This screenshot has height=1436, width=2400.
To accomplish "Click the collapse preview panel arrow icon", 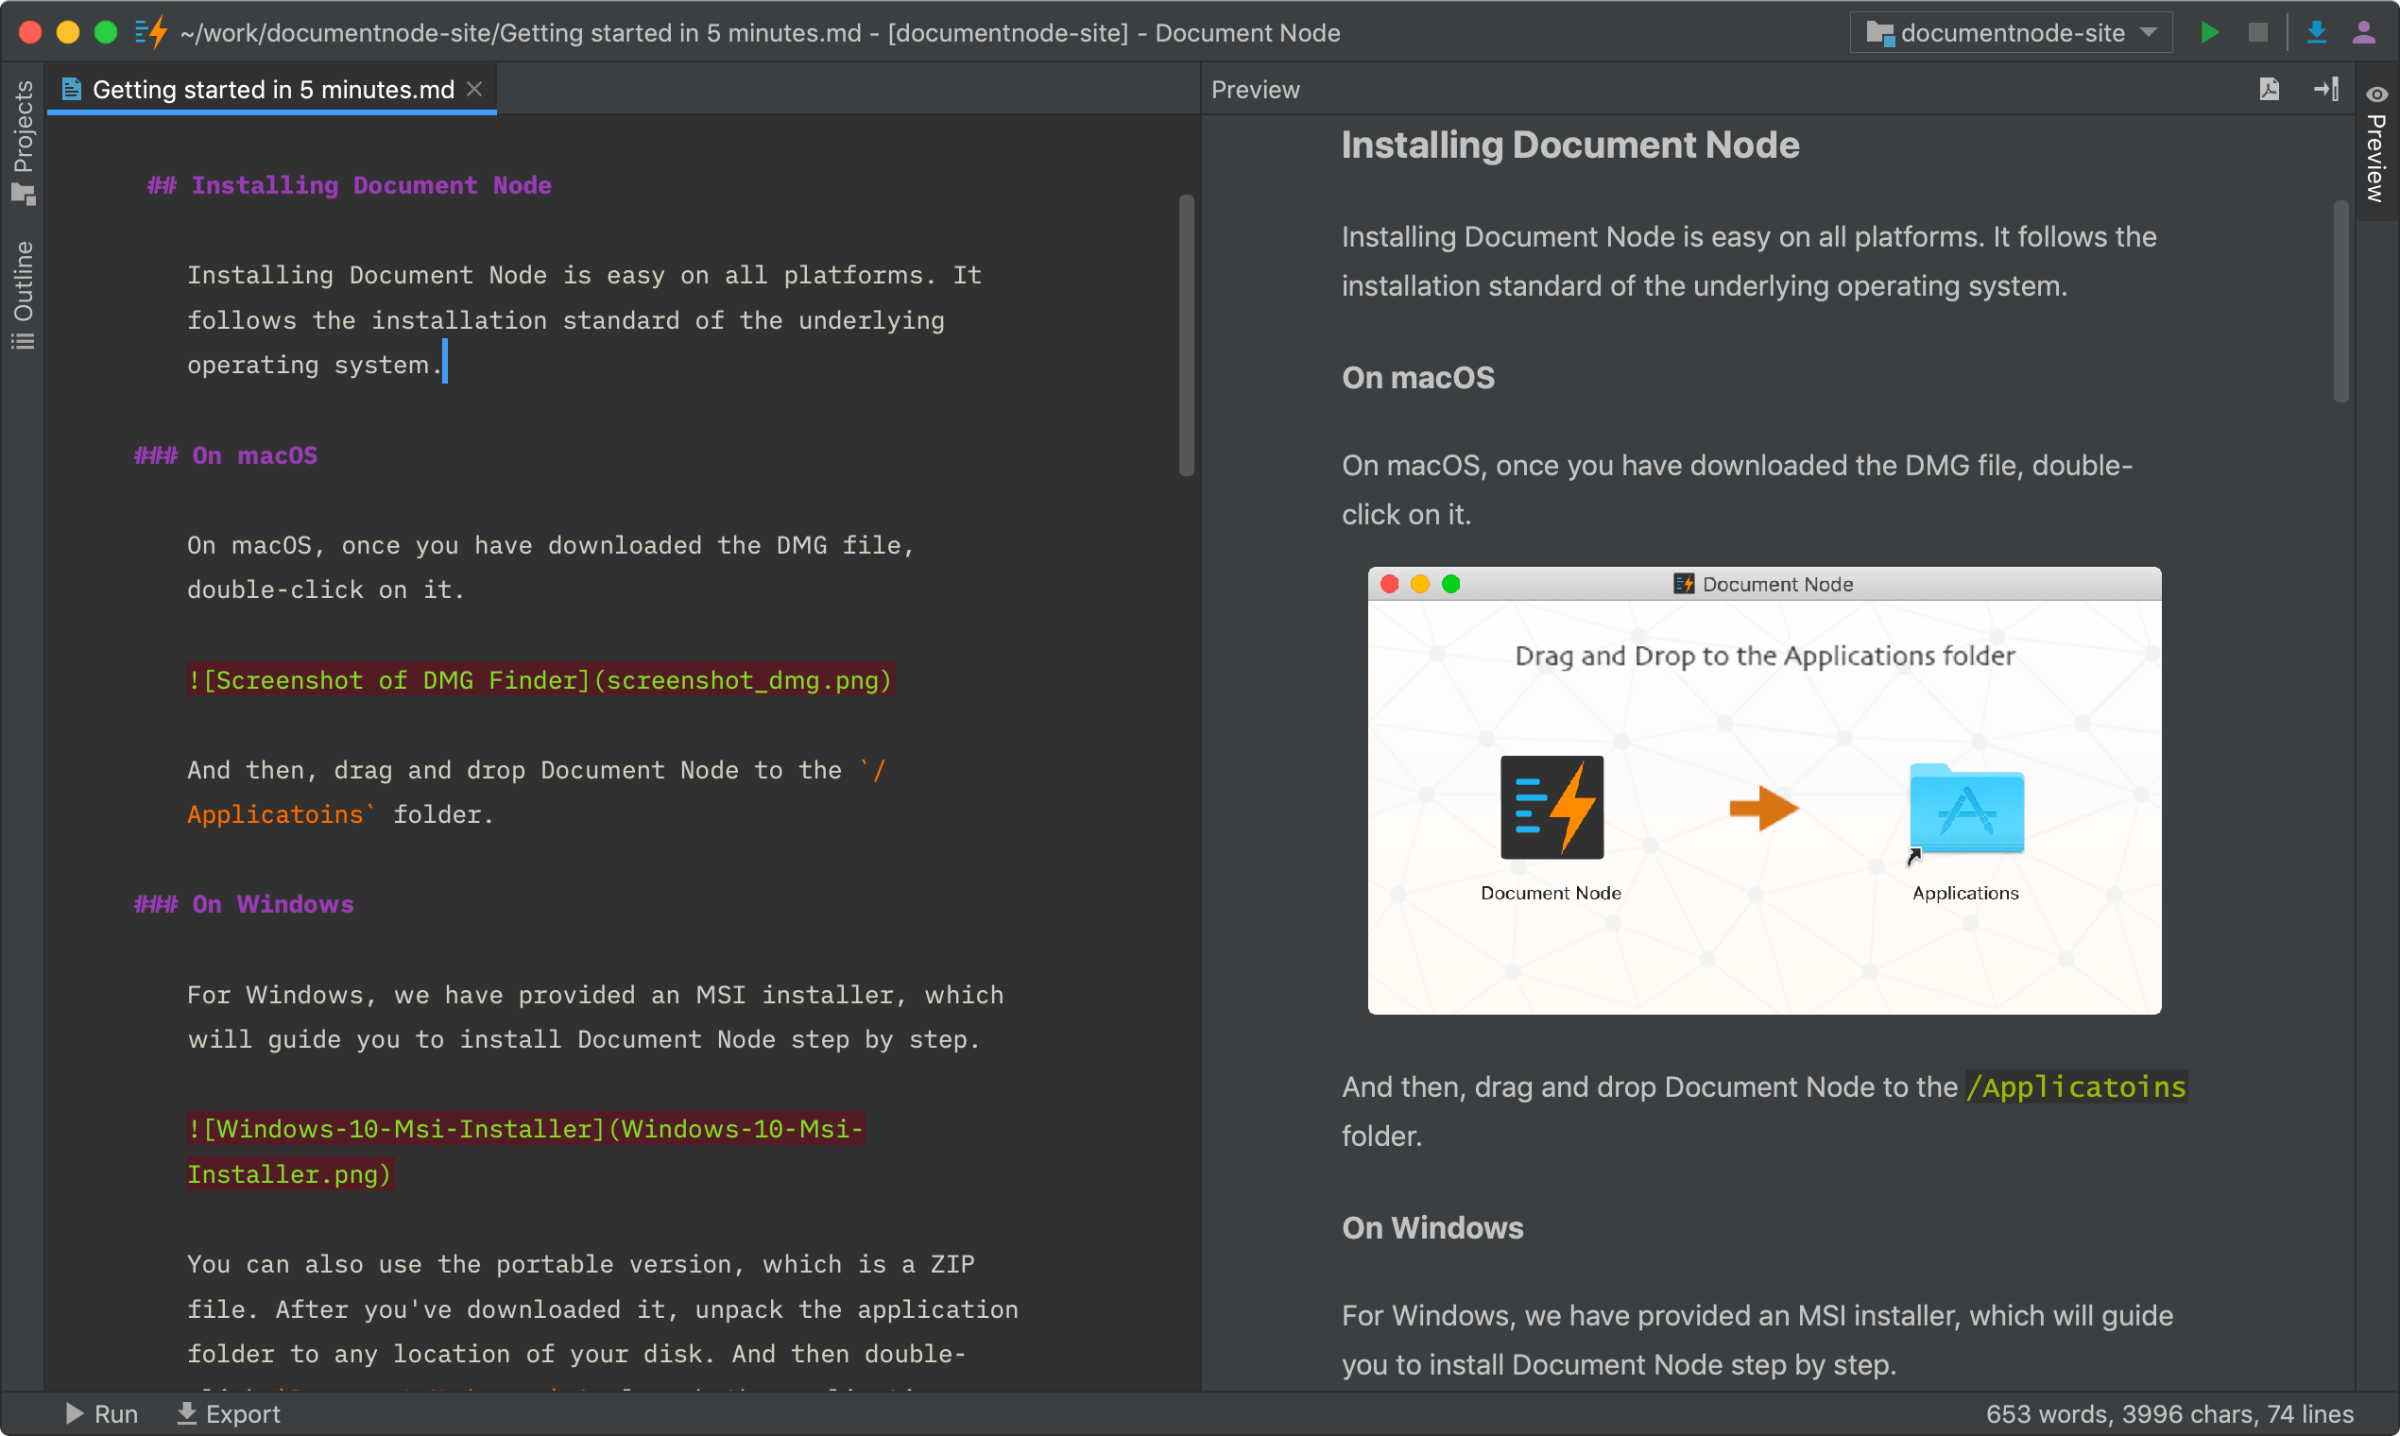I will coord(2326,89).
